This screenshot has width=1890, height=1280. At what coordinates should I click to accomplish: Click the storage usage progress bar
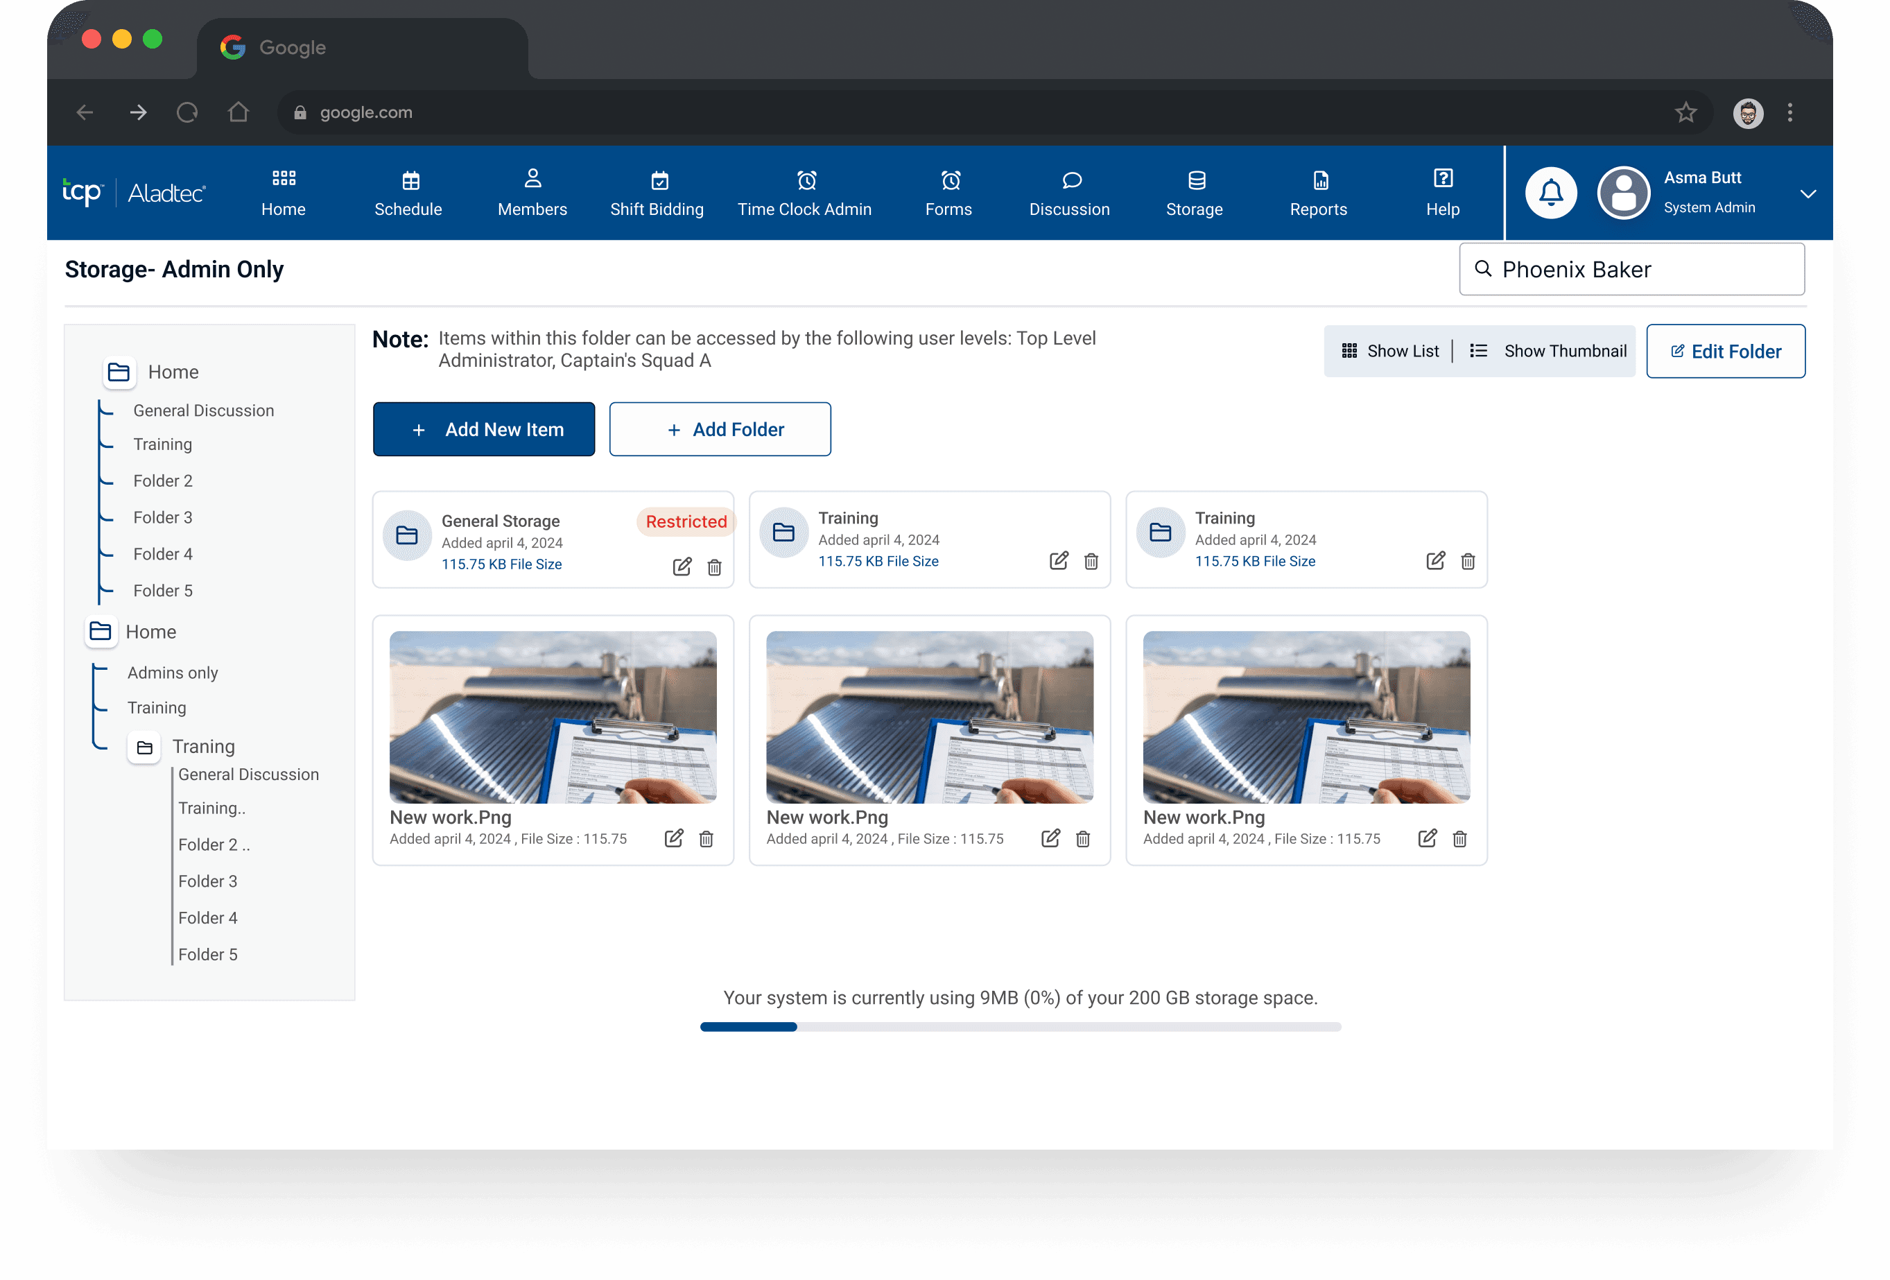pos(1020,1027)
